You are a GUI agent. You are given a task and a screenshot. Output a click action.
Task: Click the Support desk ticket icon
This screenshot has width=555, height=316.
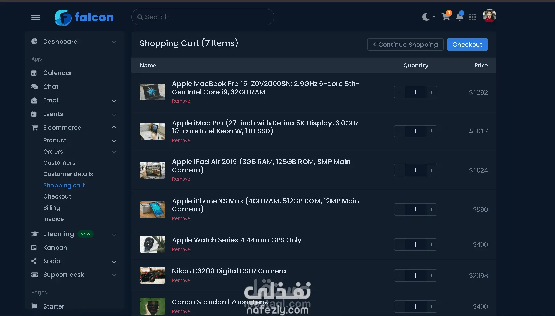pos(35,275)
